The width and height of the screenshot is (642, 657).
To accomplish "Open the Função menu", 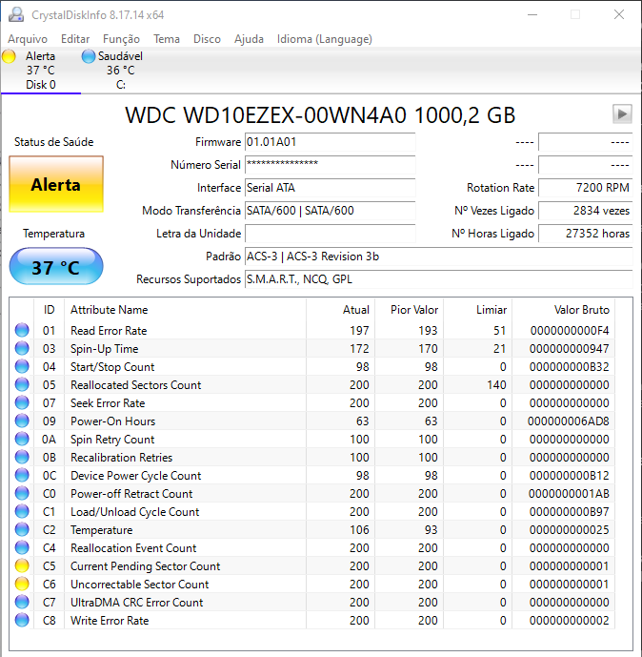I will (x=121, y=39).
